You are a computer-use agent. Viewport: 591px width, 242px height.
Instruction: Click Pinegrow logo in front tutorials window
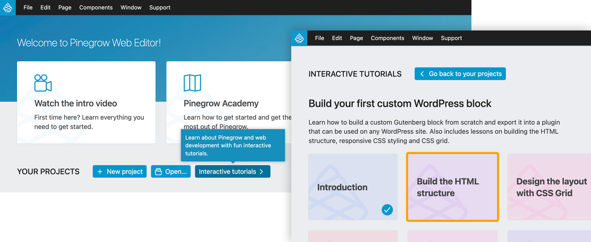[x=299, y=38]
